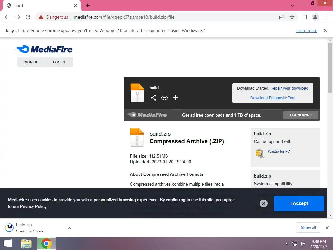
Task: Expand build.zip download options chevron
Action: pos(69,228)
